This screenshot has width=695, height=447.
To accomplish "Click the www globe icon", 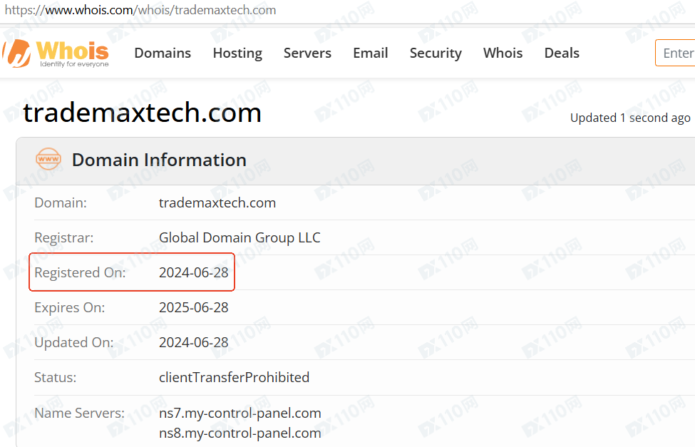I will pyautogui.click(x=48, y=159).
